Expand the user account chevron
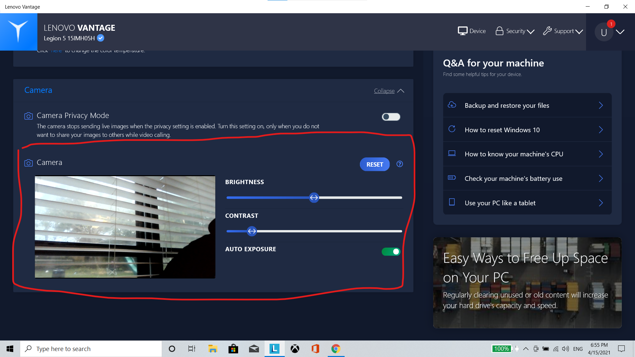This screenshot has width=635, height=357. [x=620, y=32]
